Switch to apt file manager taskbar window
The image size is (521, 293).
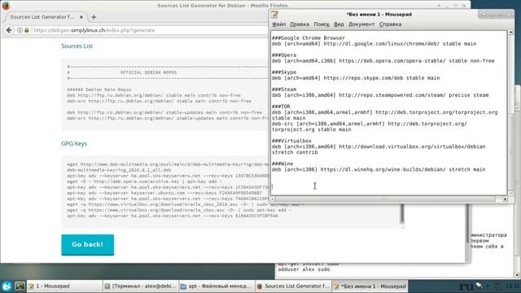217,286
